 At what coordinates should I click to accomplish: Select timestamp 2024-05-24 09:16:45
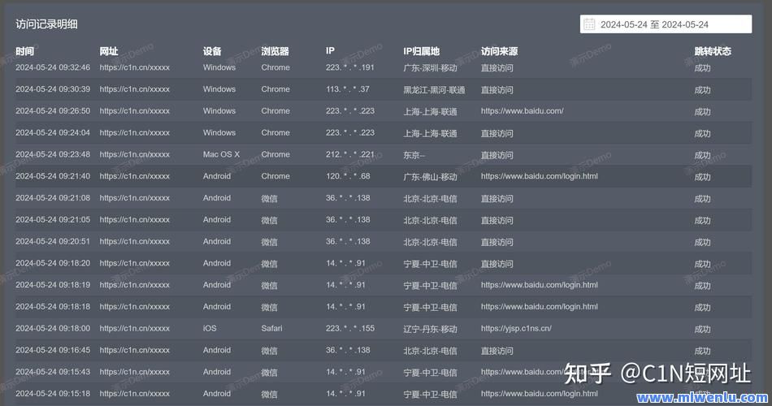pyautogui.click(x=53, y=350)
